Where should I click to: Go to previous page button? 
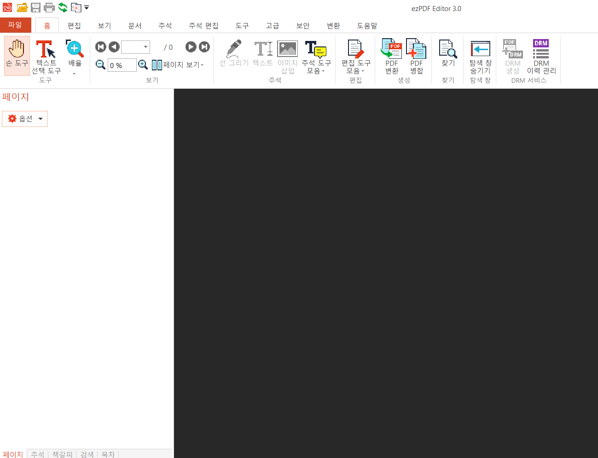pyautogui.click(x=114, y=46)
